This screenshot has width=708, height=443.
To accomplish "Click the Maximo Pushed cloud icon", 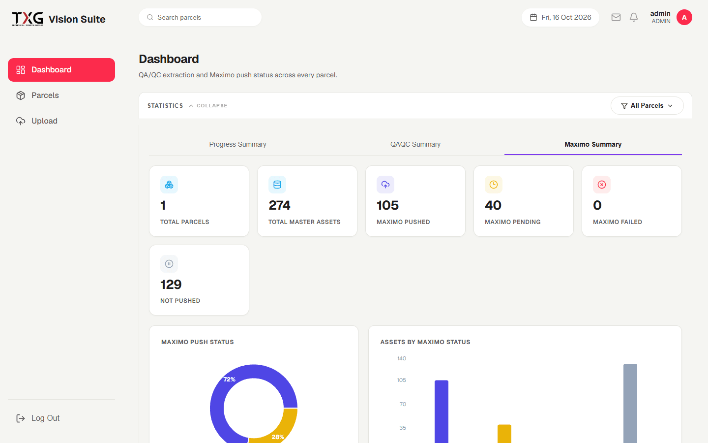I will point(385,185).
